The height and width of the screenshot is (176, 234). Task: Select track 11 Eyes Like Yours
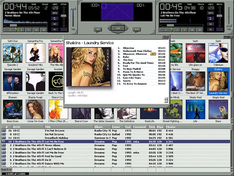coord(141,78)
